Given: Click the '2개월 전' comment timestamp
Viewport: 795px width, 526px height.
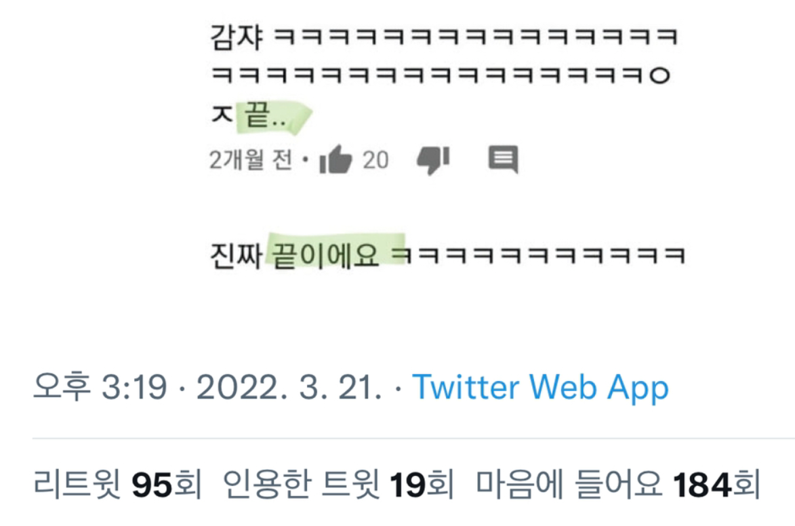Looking at the screenshot, I should click(251, 160).
